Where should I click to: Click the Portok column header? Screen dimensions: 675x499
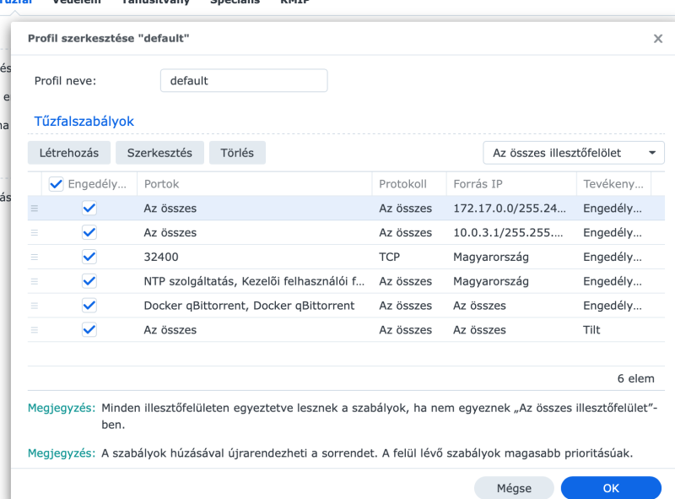coord(253,184)
